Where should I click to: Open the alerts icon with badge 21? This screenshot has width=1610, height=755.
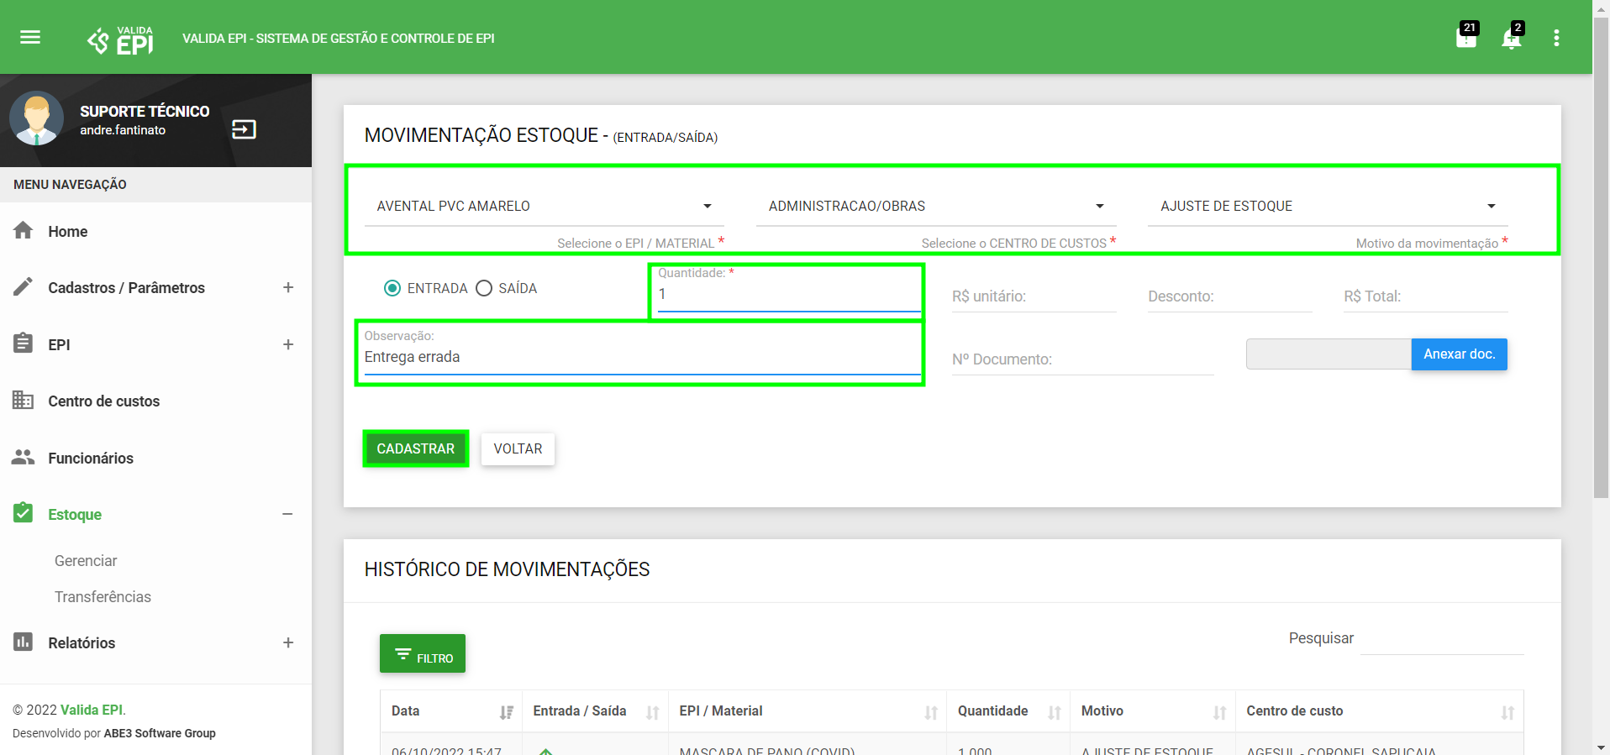pyautogui.click(x=1466, y=37)
